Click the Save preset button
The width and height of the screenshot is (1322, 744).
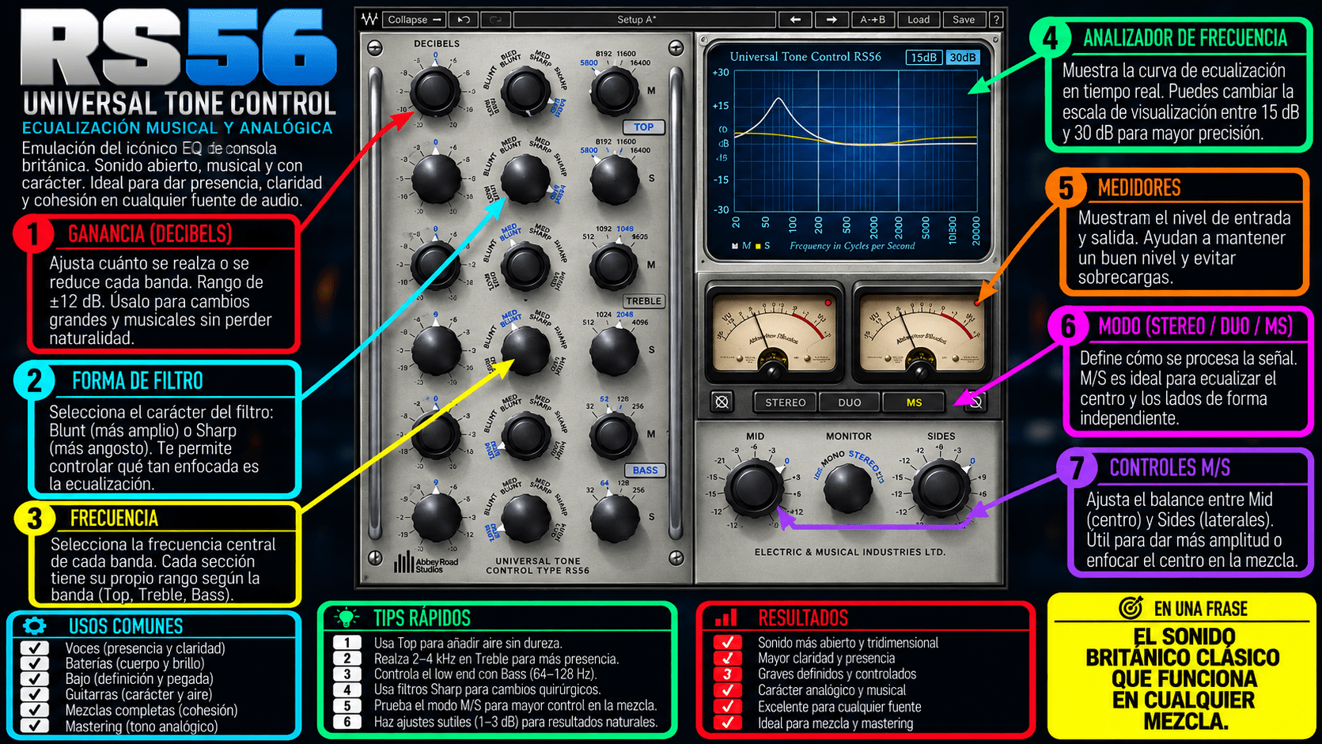pos(964,20)
